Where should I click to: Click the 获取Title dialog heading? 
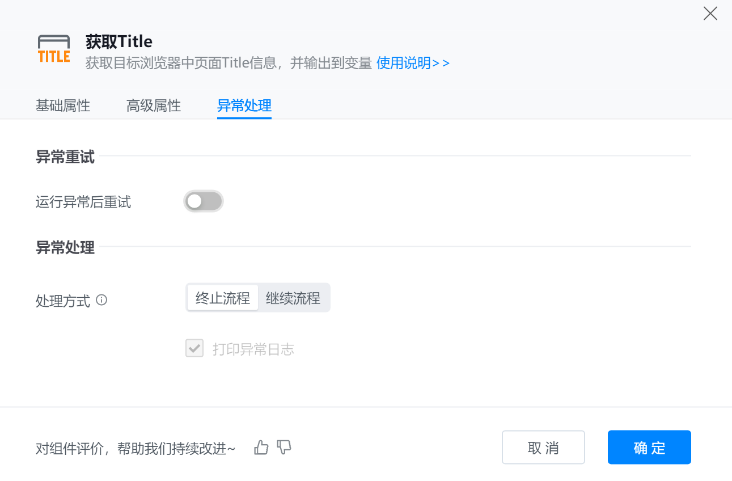[x=119, y=41]
